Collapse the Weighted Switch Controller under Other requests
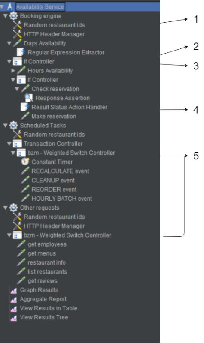This screenshot has width=204, height=343. (x=9, y=235)
